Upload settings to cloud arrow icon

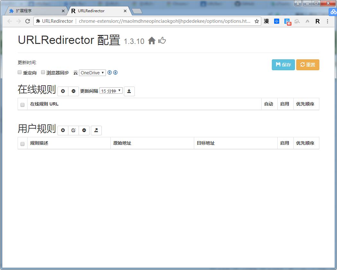(x=110, y=72)
